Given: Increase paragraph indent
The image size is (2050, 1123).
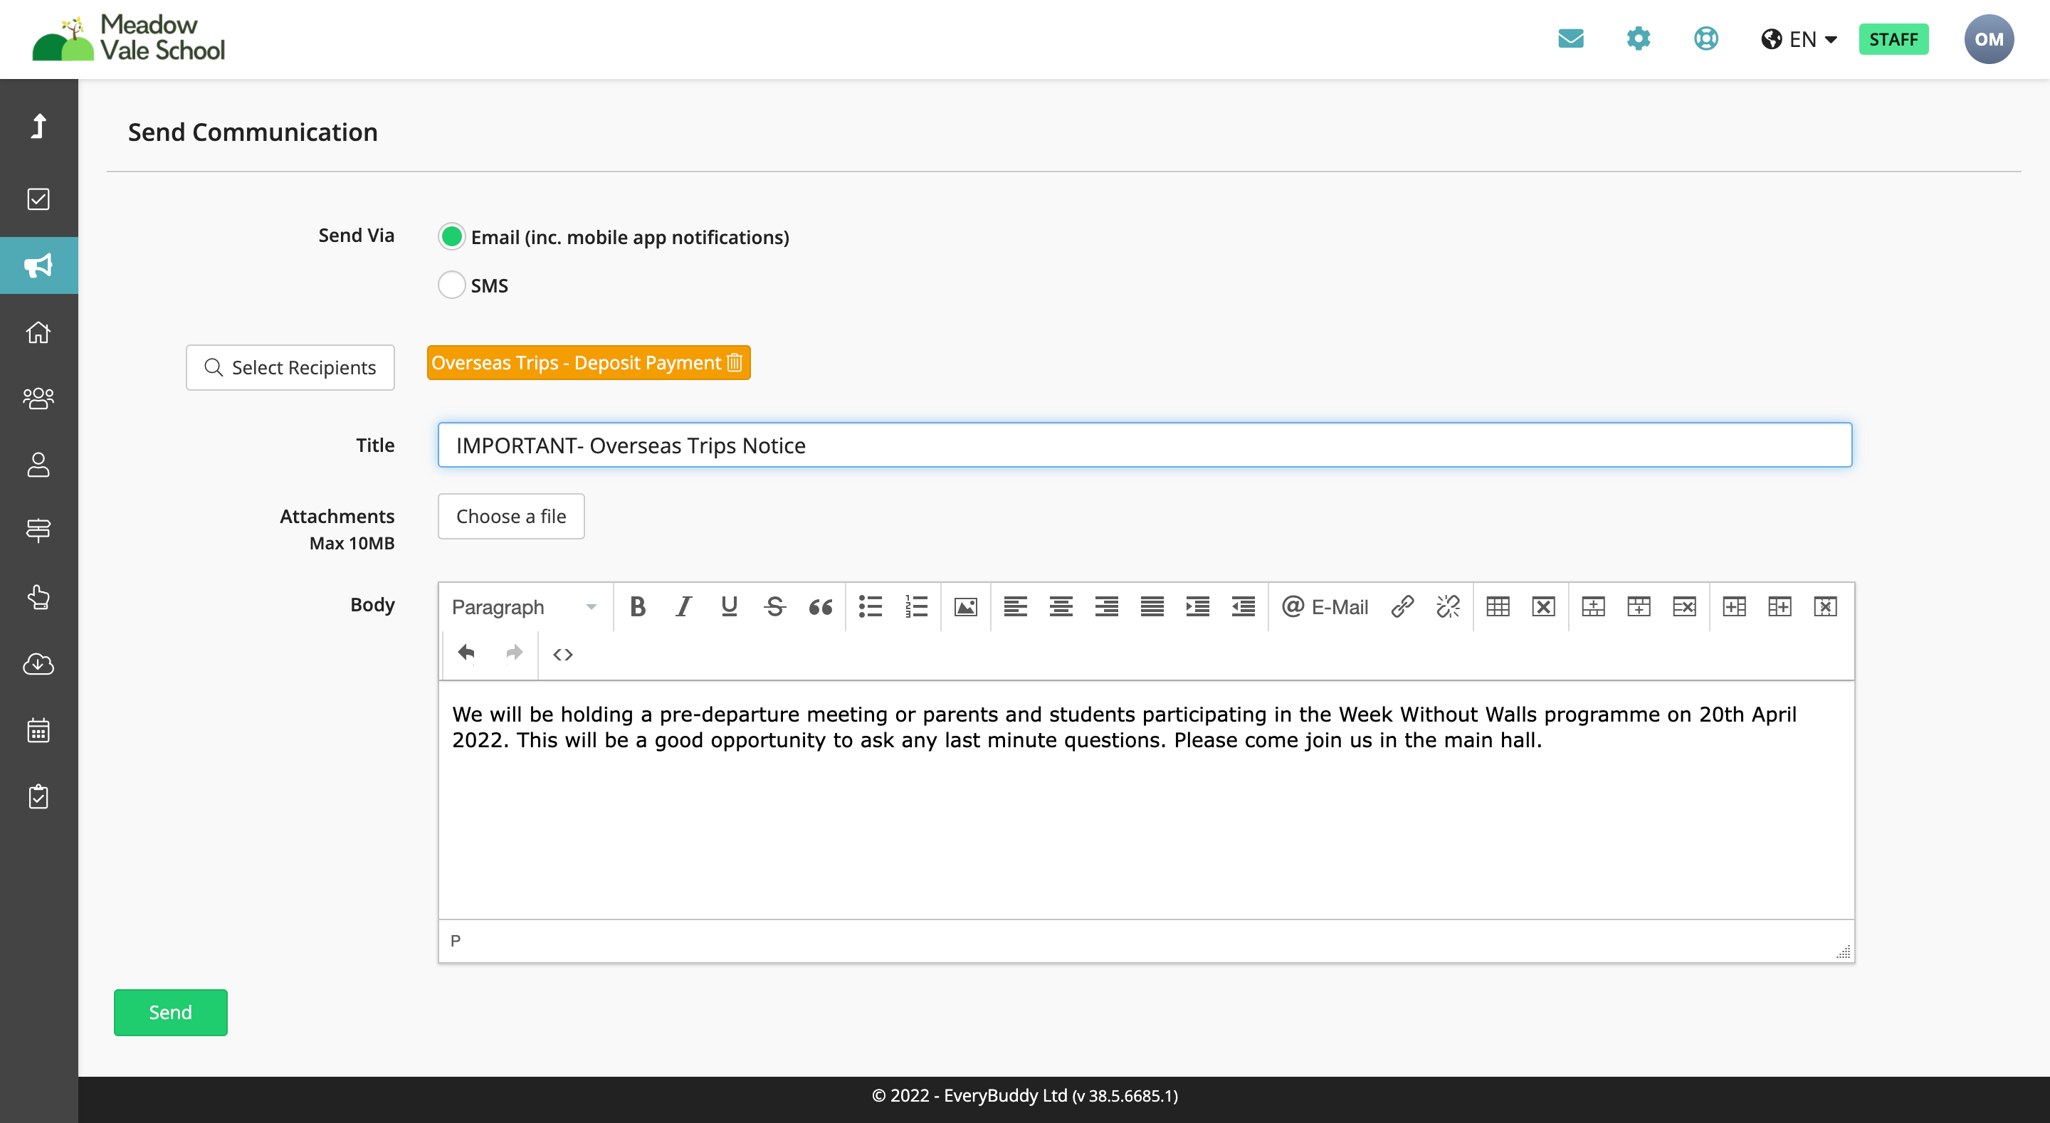Looking at the screenshot, I should [x=1198, y=607].
